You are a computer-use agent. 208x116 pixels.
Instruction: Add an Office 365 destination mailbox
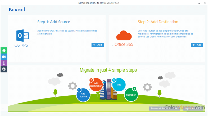pos(197,45)
